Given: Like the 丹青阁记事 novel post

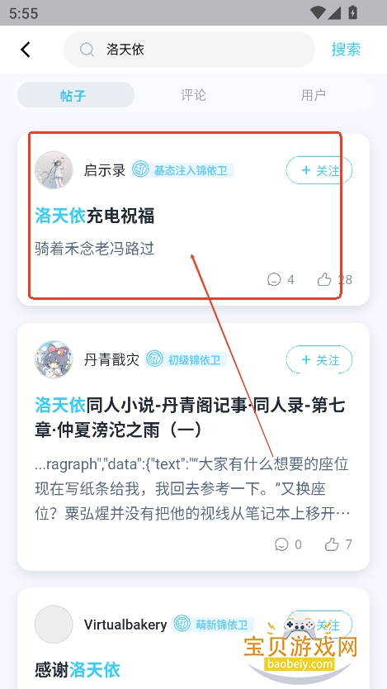Looking at the screenshot, I should pyautogui.click(x=332, y=544).
